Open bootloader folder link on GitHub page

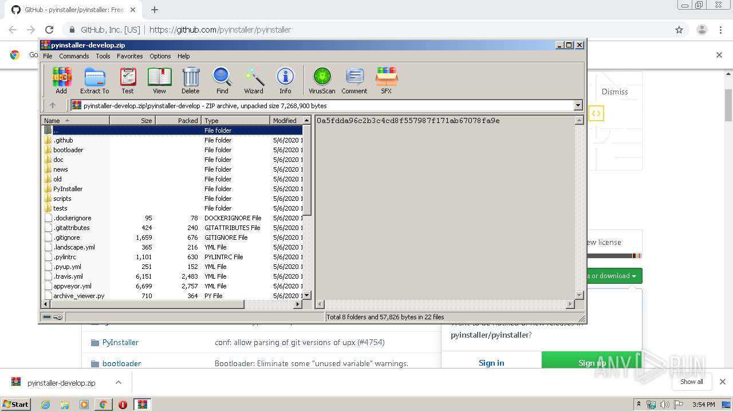click(121, 363)
